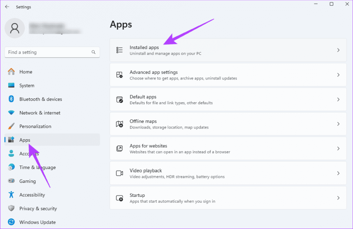Open Offline maps via right chevron
This screenshot has height=229, width=353.
pos(338,124)
